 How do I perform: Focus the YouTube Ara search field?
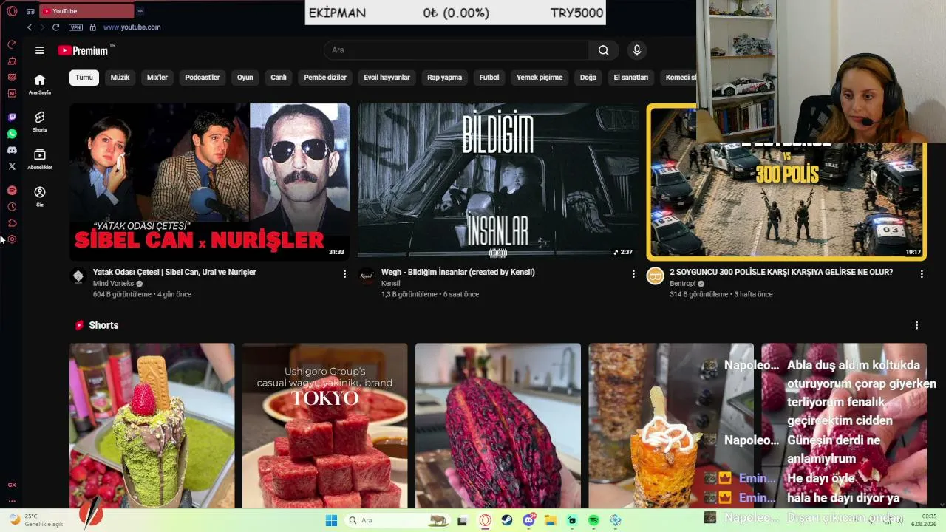(456, 50)
